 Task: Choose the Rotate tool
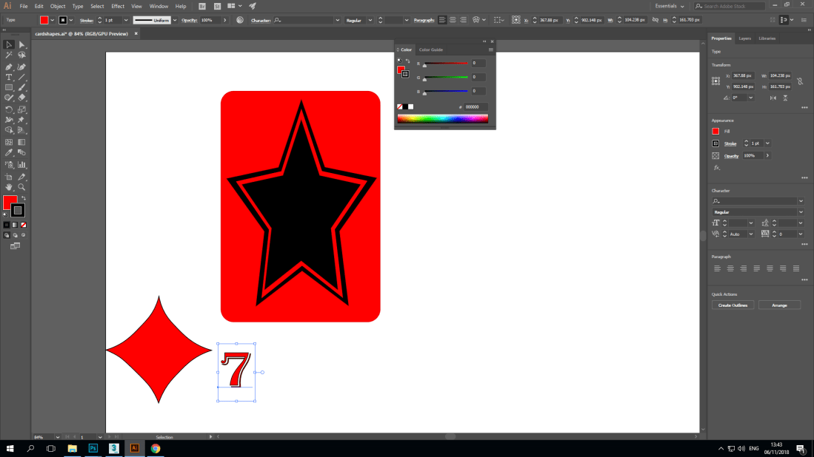click(10, 109)
